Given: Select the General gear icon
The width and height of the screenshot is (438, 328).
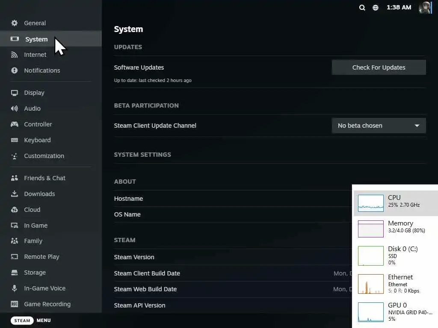Looking at the screenshot, I should click(14, 23).
